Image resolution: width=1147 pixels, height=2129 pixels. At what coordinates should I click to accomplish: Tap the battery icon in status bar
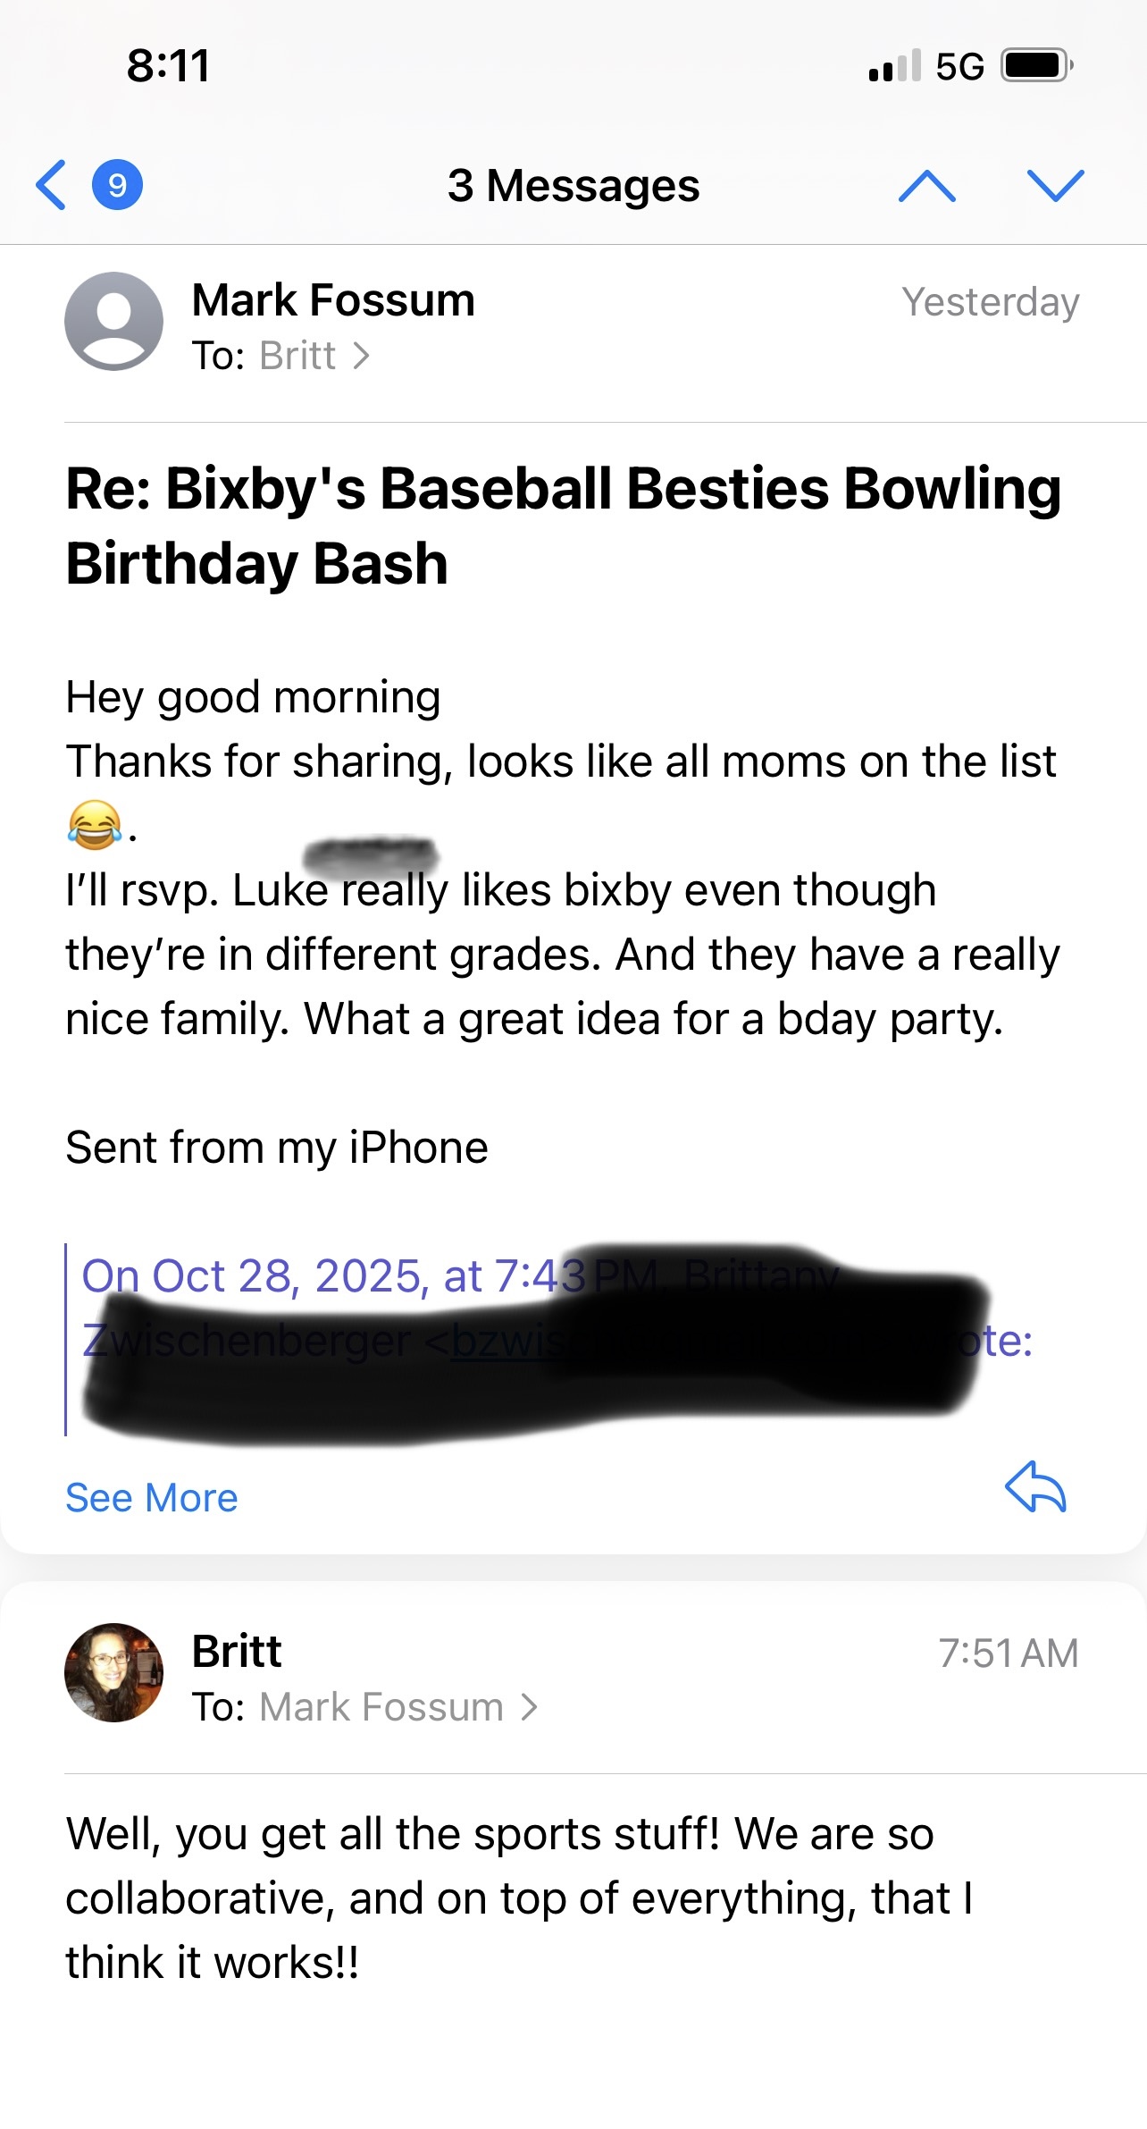(1036, 65)
